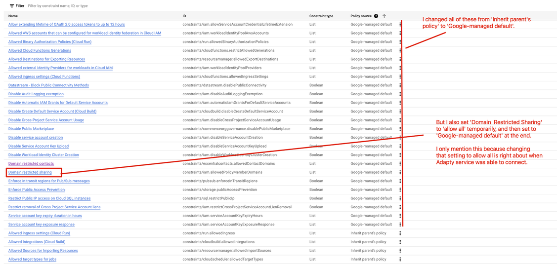Open Service account key exposure response link
Viewport: 557px width, 264px height.
click(41, 224)
